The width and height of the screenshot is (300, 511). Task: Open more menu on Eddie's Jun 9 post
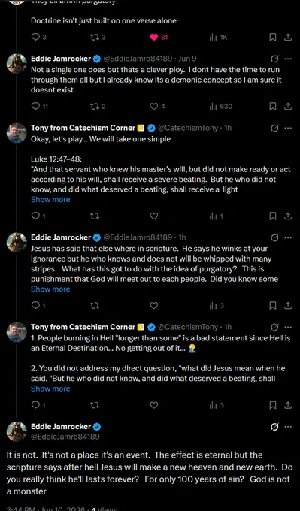click(288, 59)
